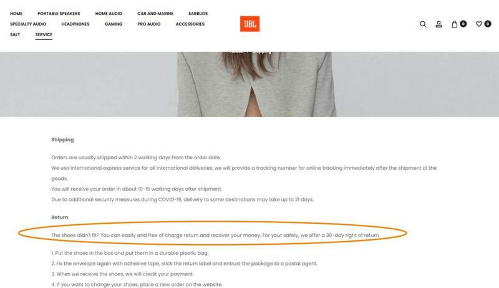499x288 pixels.
Task: Open the Home Audio menu
Action: [109, 13]
